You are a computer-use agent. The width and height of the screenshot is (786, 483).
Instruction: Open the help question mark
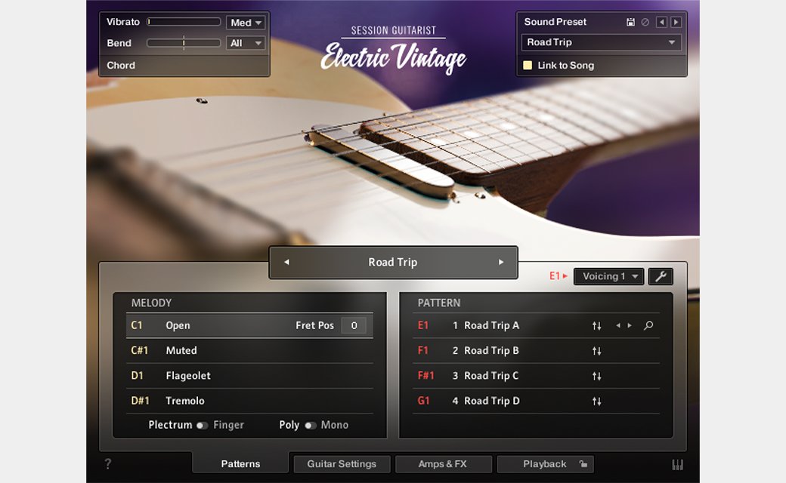(108, 464)
